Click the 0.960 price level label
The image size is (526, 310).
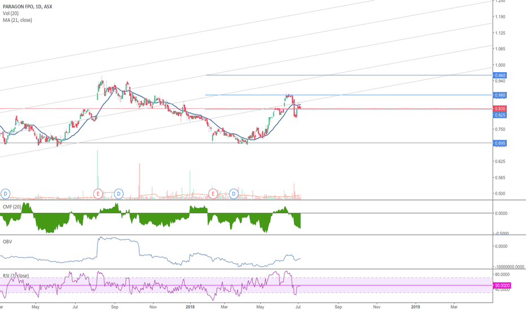coord(500,76)
